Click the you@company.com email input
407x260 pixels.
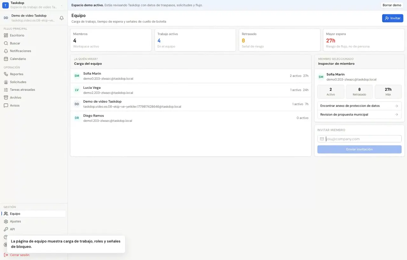359,139
